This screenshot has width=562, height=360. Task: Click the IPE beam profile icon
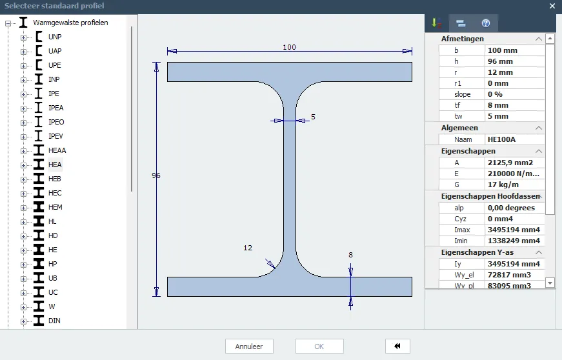pos(39,94)
